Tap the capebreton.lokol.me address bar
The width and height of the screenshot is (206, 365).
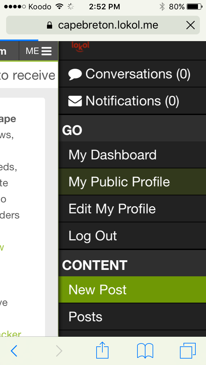(x=103, y=25)
